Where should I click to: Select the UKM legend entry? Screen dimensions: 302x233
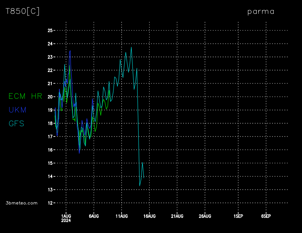pyautogui.click(x=17, y=110)
